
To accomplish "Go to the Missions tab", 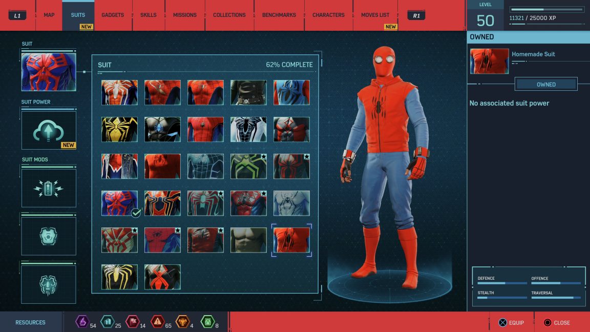I will 185,15.
